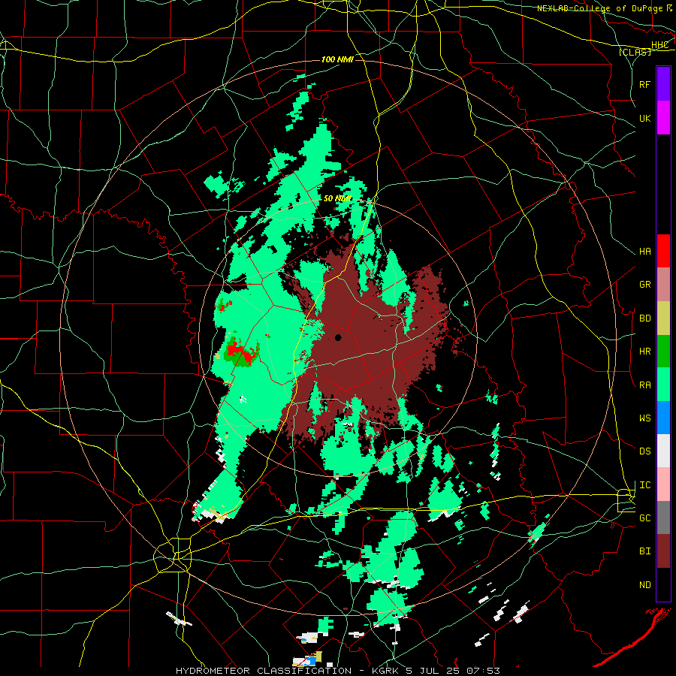676x676 pixels.
Task: Click the ND legend label
Action: (x=644, y=585)
